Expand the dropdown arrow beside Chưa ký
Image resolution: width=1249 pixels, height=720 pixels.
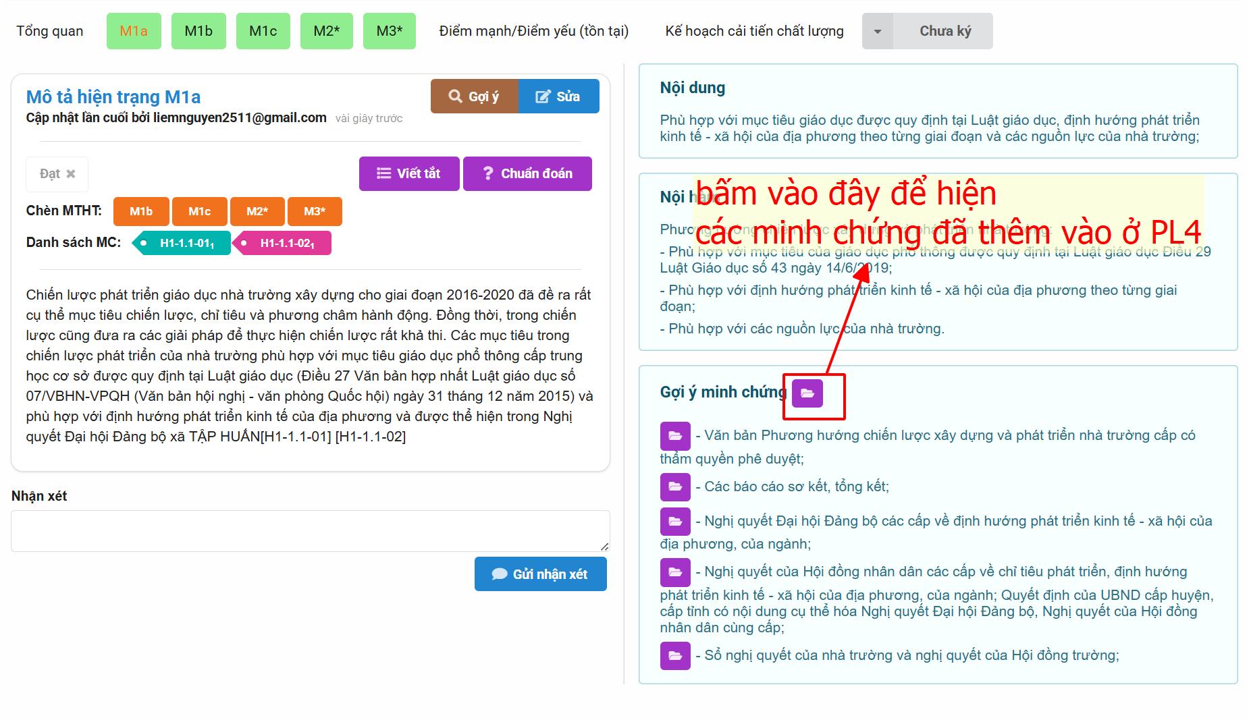click(877, 31)
